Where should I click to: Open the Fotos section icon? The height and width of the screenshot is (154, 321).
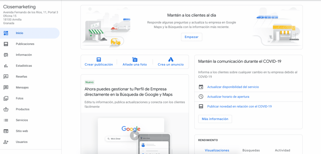tap(6, 98)
